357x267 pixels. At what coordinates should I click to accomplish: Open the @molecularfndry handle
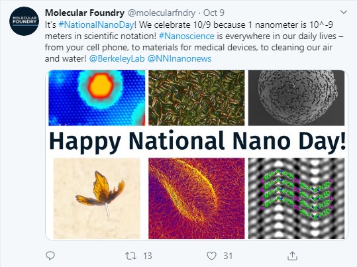click(x=162, y=13)
